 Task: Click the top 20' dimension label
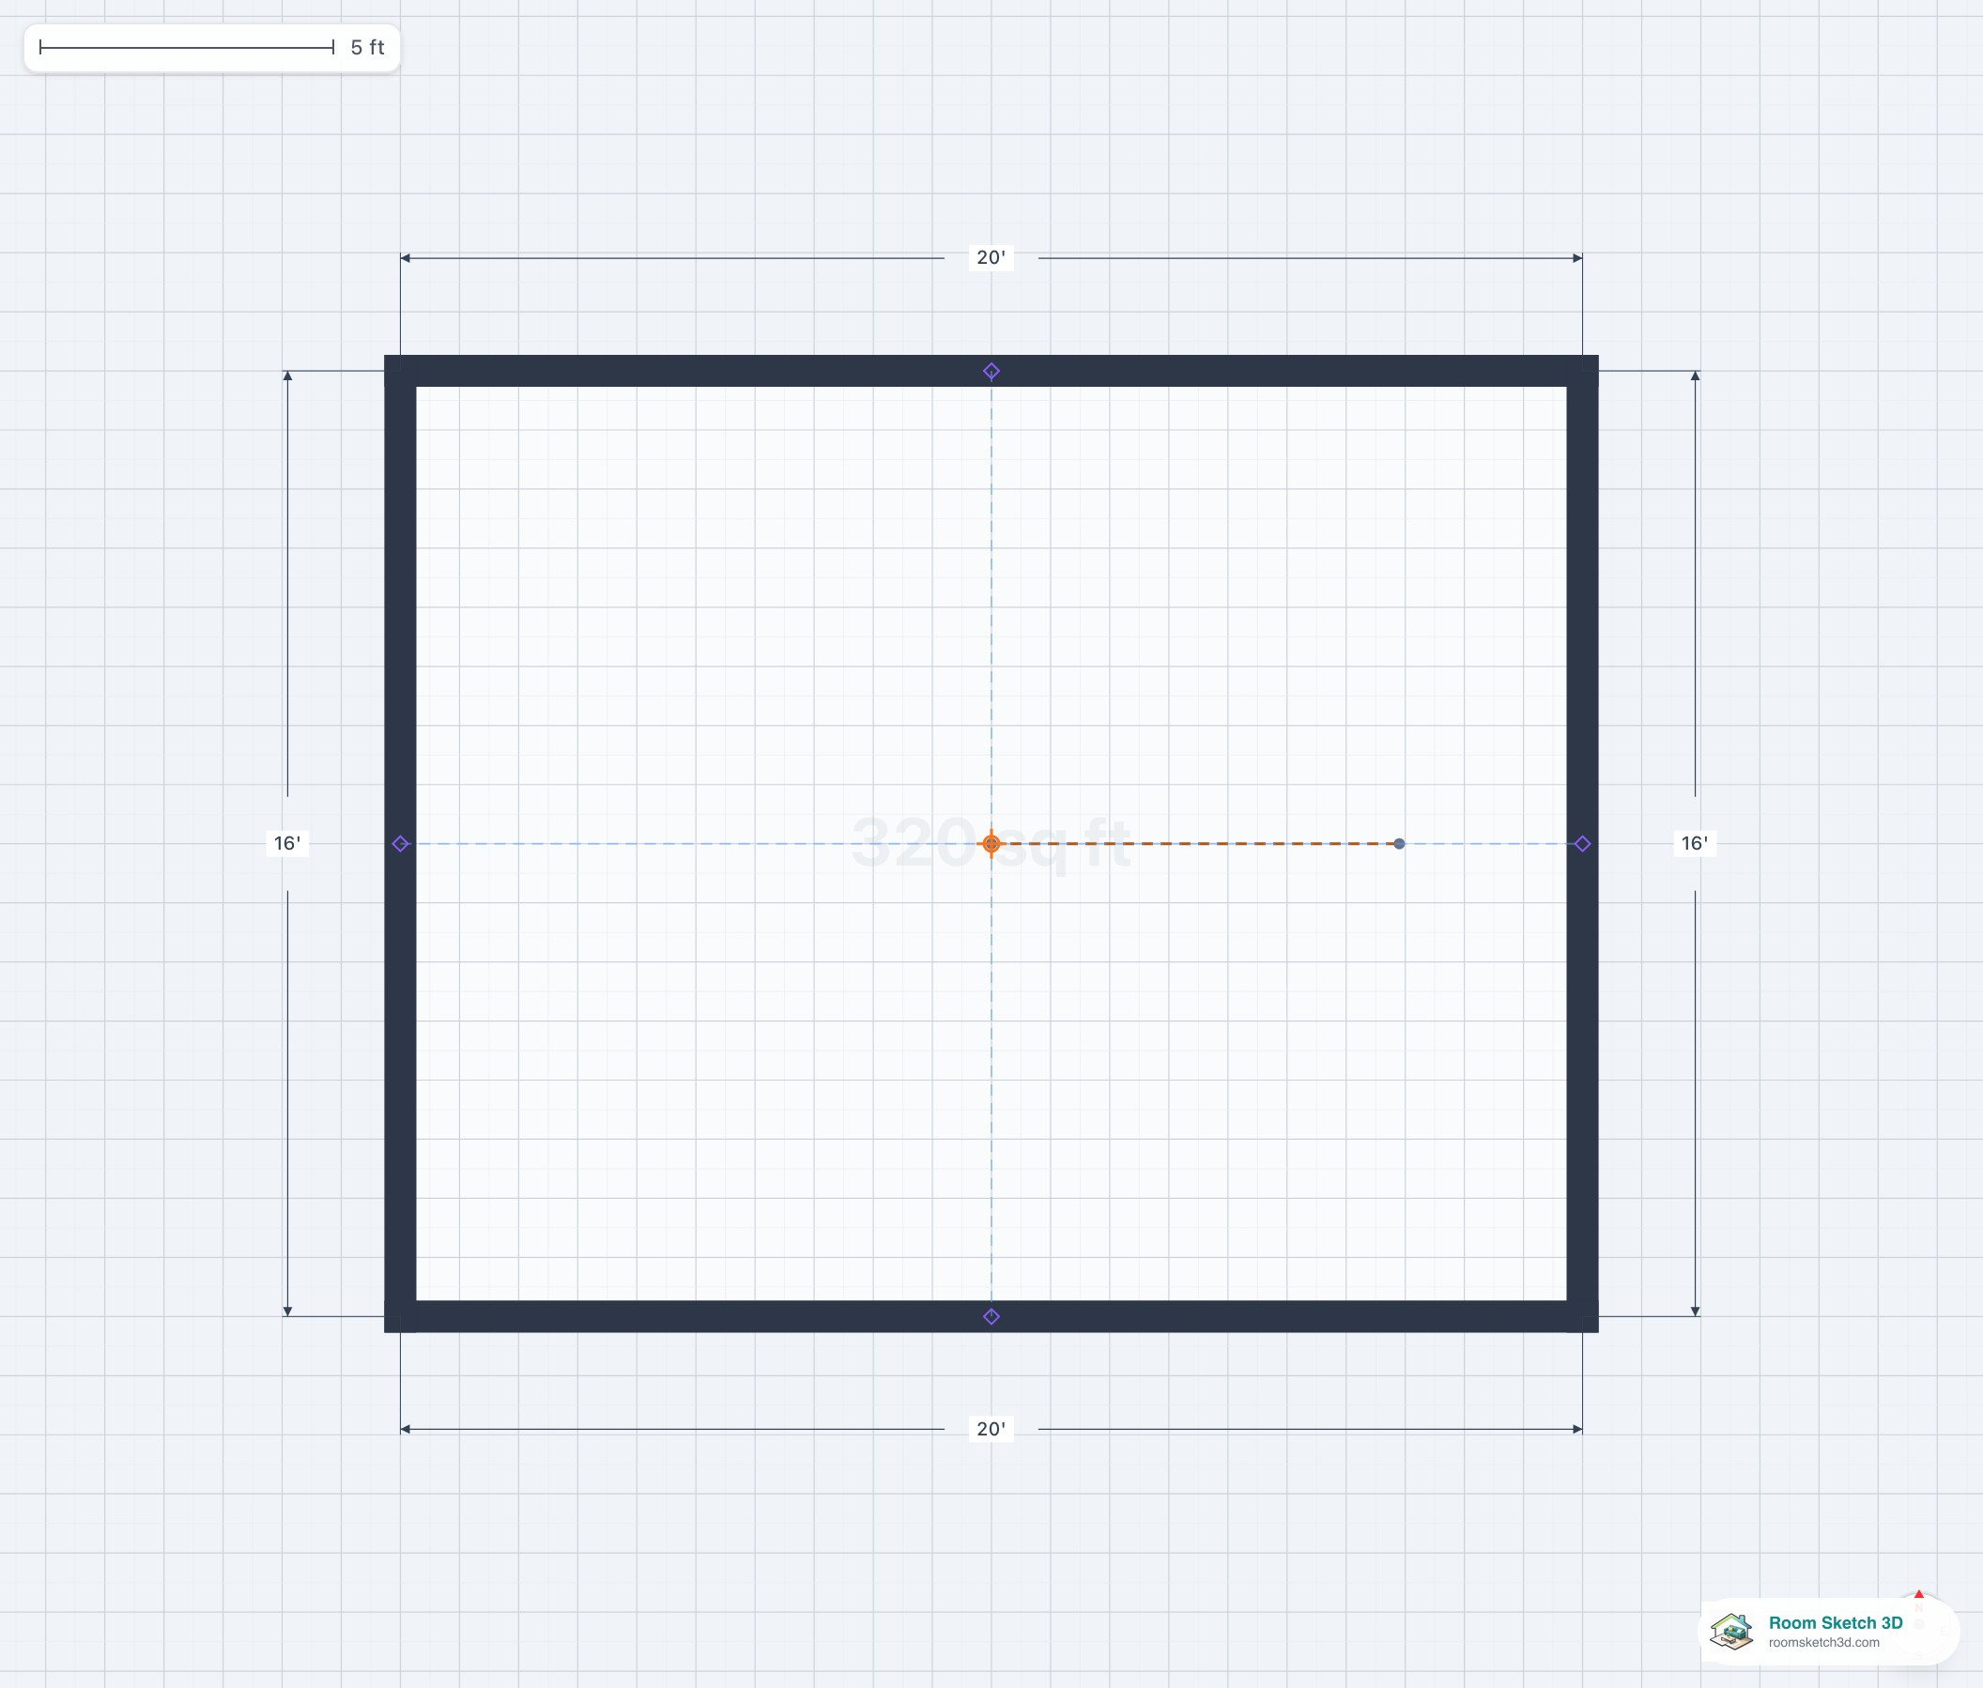pos(991,257)
